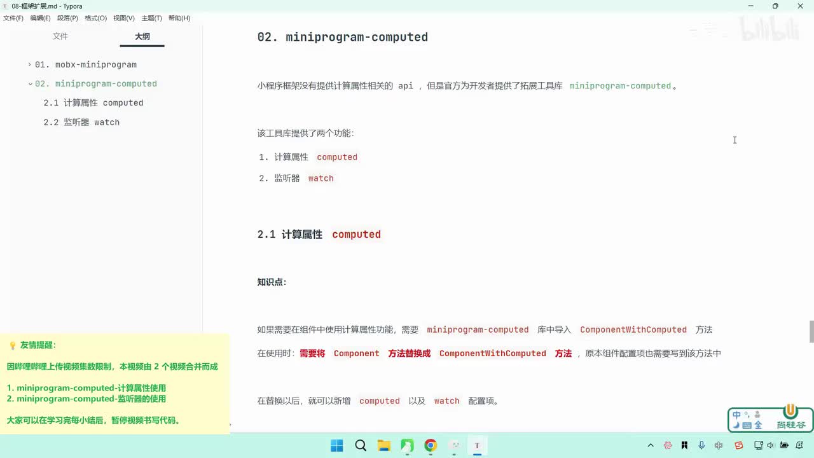The image size is (814, 458).
Task: Toggle 全 full-width mode on IME bar
Action: [x=757, y=425]
